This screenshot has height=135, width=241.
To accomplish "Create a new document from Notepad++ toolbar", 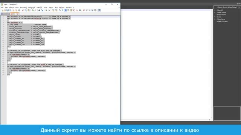I will [x=2, y=10].
